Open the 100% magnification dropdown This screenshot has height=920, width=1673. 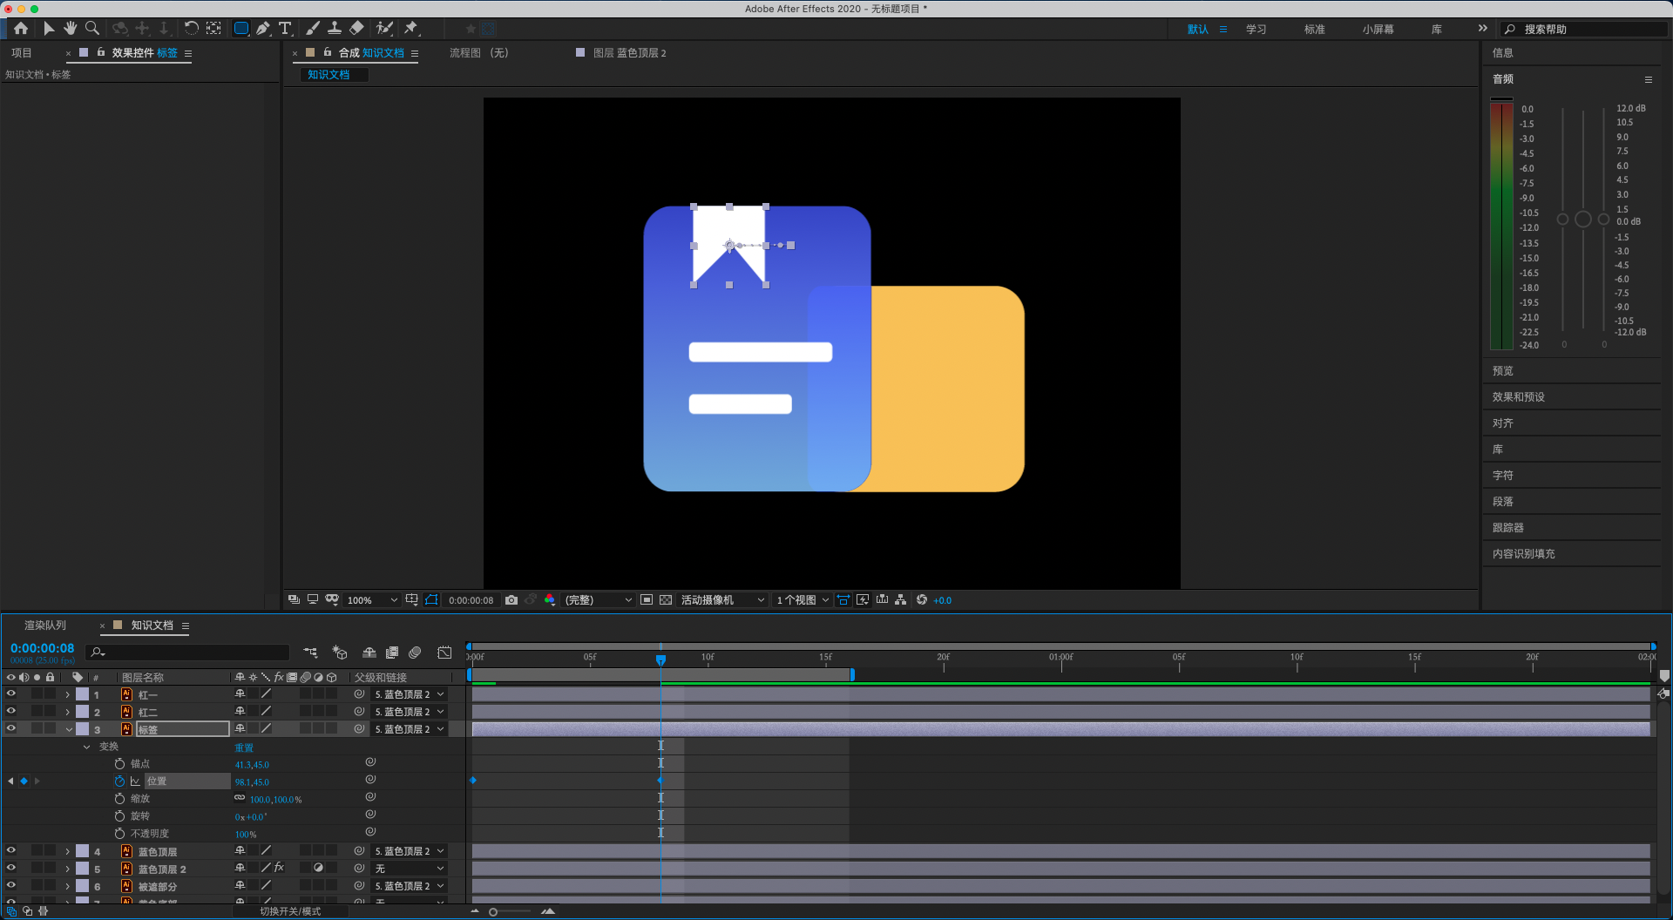click(x=372, y=600)
